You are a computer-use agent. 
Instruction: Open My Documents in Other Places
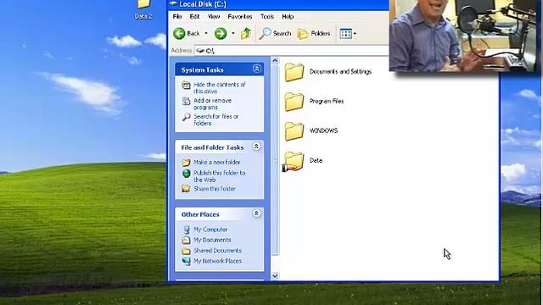pos(212,240)
